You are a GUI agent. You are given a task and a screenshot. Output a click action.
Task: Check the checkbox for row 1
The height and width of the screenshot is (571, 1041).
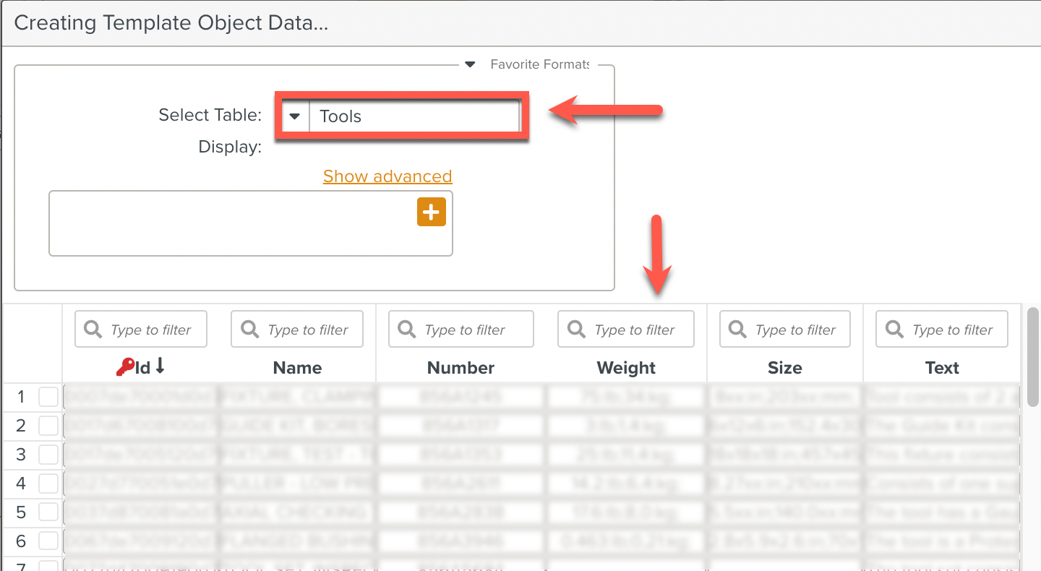[x=48, y=397]
